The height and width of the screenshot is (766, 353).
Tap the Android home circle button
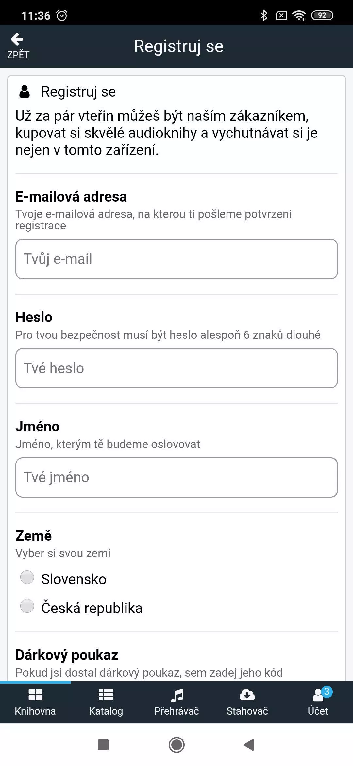tap(176, 745)
